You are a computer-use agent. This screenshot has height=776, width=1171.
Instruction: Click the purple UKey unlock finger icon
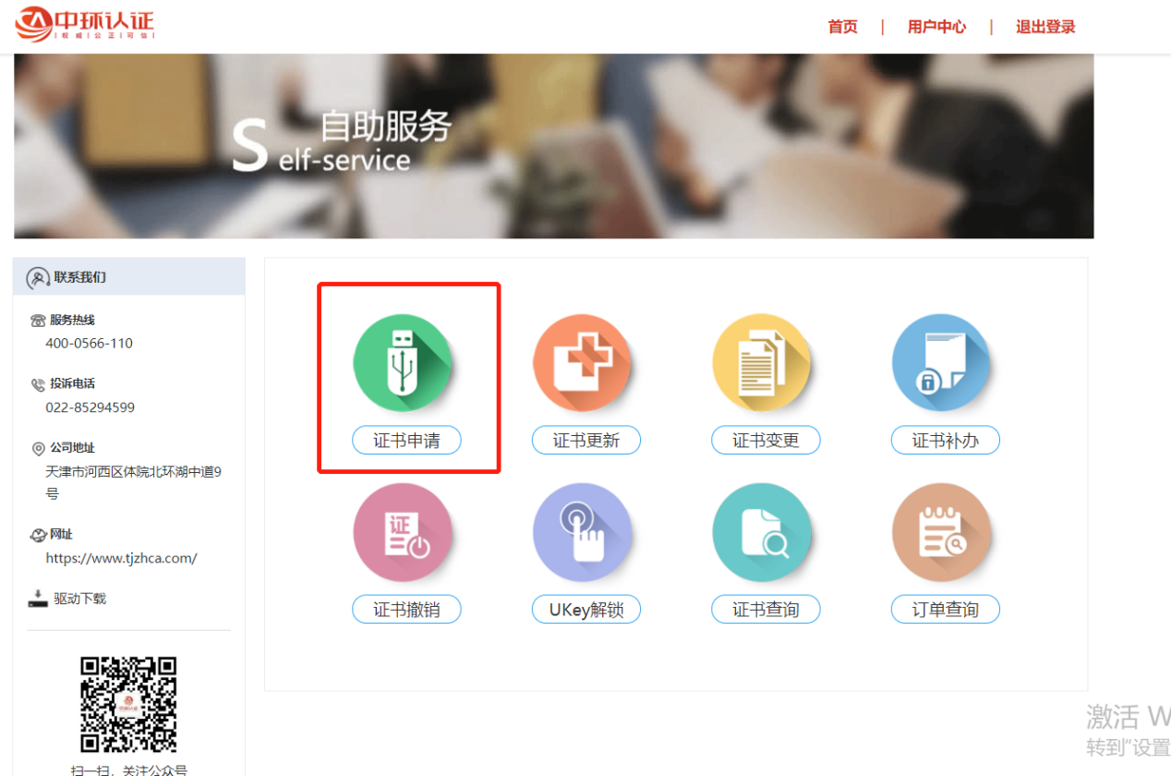[x=582, y=533]
